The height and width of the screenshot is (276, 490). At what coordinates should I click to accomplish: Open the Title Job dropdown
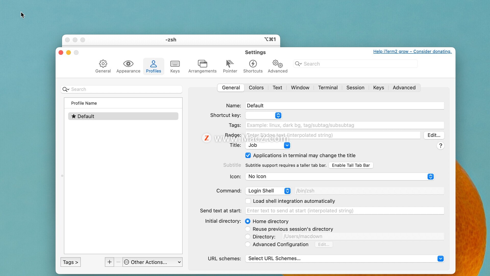pyautogui.click(x=268, y=145)
